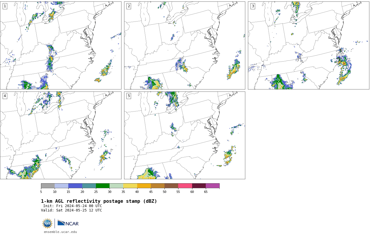The image size is (372, 235).
Task: Open ensemble member 1 map panel
Action: pos(61,45)
